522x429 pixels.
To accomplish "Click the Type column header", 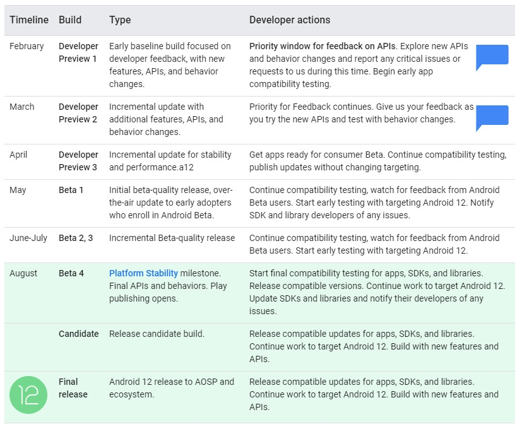I will click(120, 20).
